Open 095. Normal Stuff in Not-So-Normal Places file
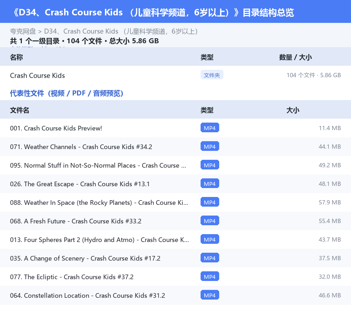Image resolution: width=351 pixels, height=316 pixels. coord(98,166)
